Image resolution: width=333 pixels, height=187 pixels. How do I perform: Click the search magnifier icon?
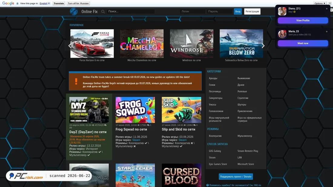coord(103,11)
